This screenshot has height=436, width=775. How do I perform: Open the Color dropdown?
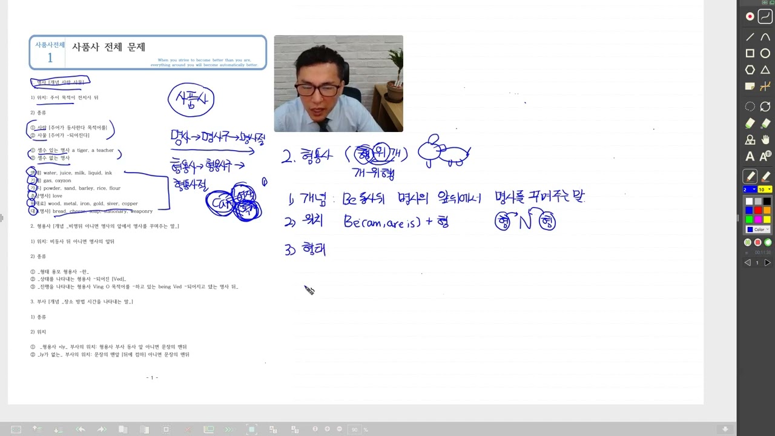pos(757,230)
